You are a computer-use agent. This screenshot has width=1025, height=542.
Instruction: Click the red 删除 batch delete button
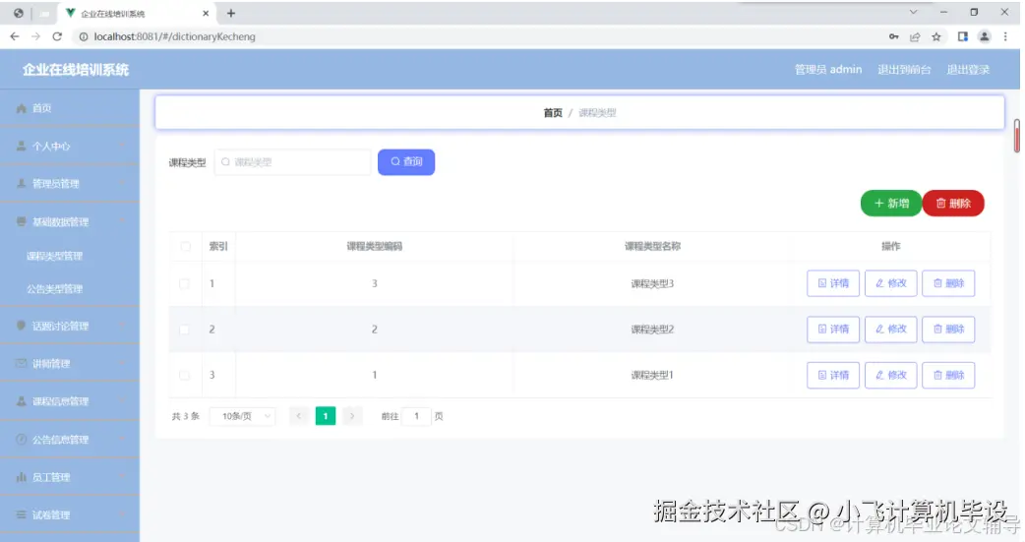click(953, 204)
